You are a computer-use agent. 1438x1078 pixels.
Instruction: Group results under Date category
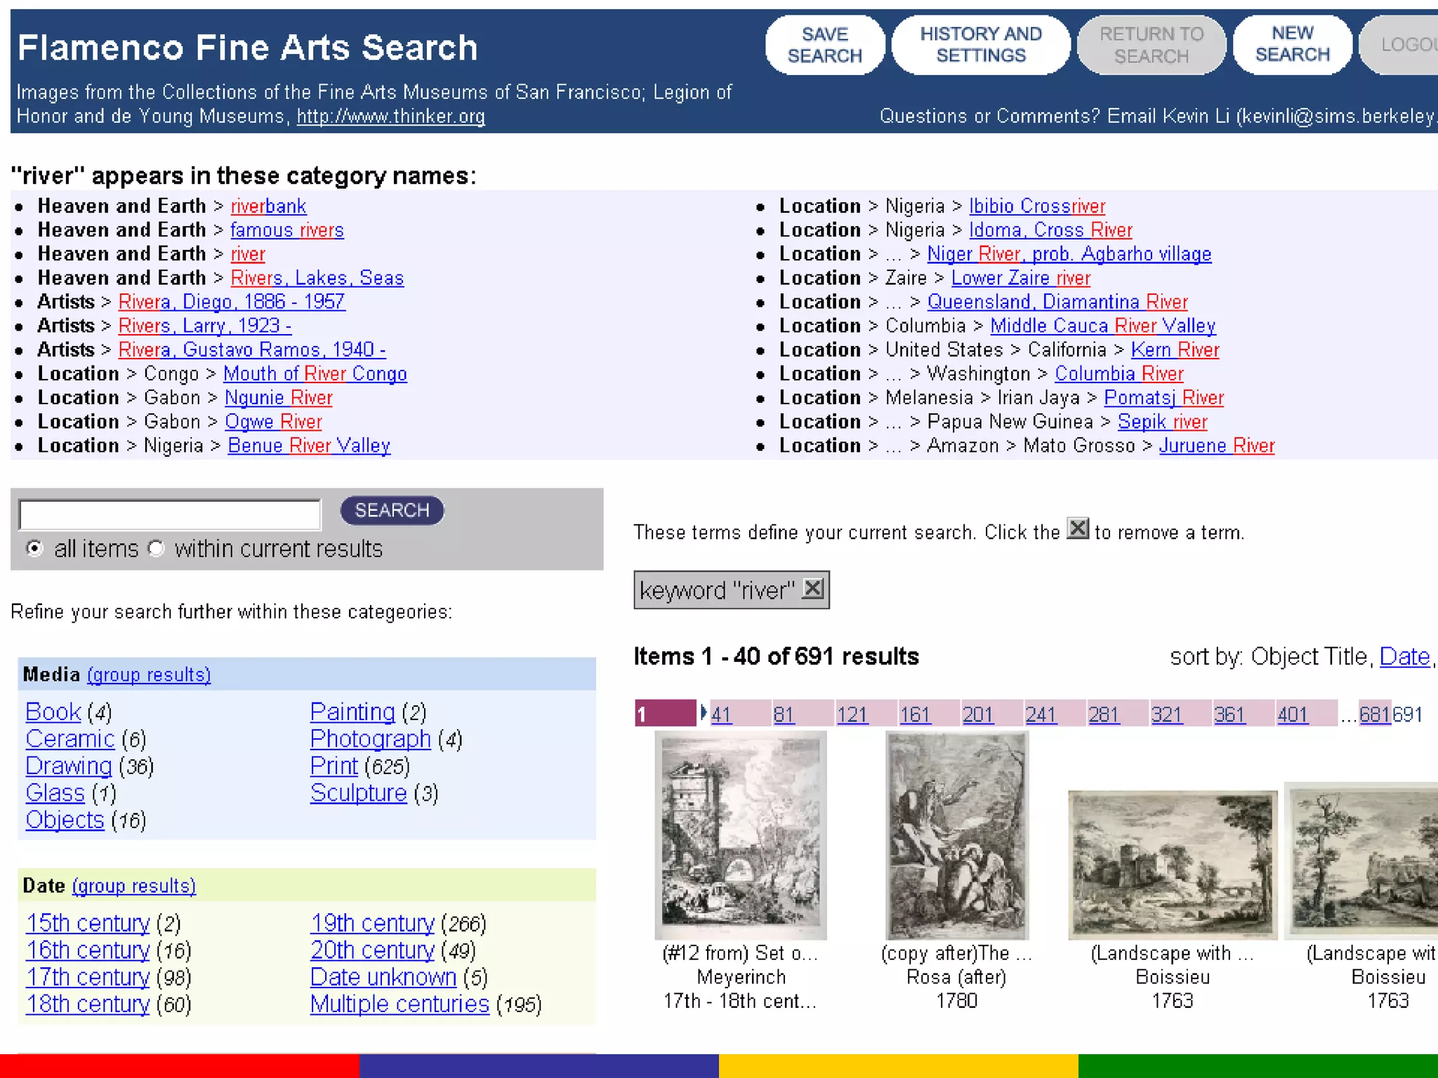[133, 886]
